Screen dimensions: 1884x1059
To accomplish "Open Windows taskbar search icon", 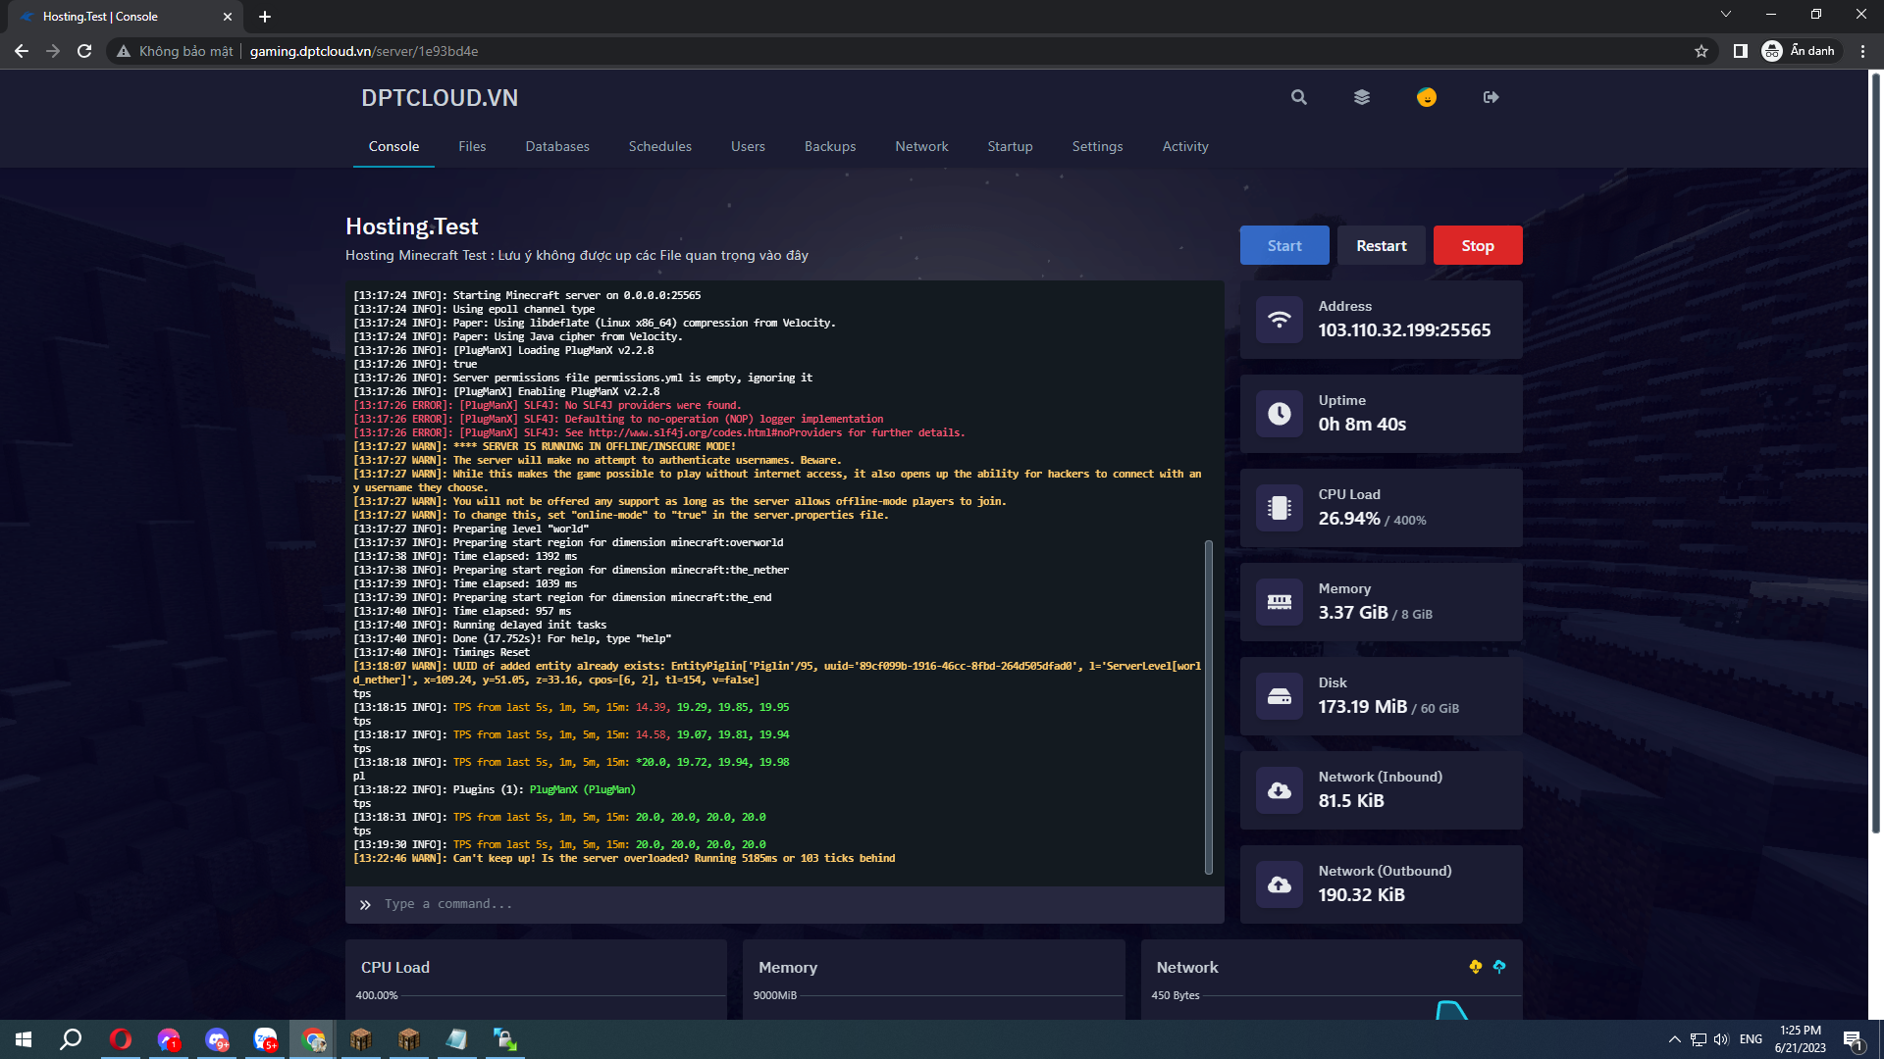I will click(x=71, y=1039).
